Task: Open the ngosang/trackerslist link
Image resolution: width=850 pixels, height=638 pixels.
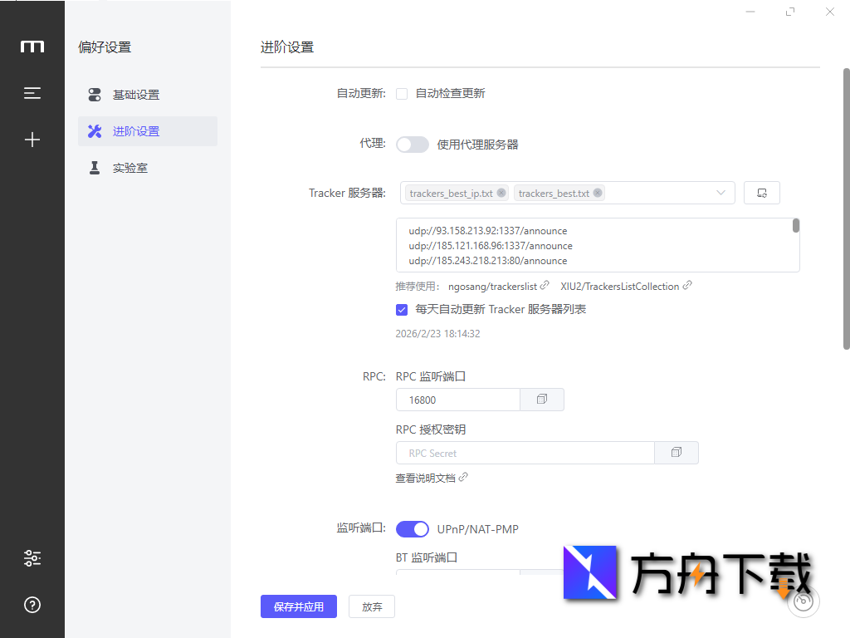Action: [x=493, y=286]
